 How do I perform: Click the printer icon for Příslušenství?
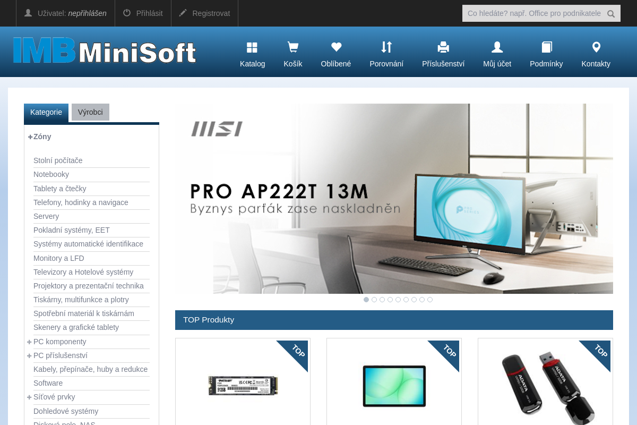(x=443, y=47)
